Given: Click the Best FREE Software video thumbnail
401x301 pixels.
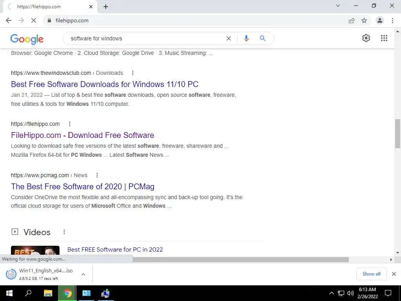Looking at the screenshot, I should [x=35, y=250].
